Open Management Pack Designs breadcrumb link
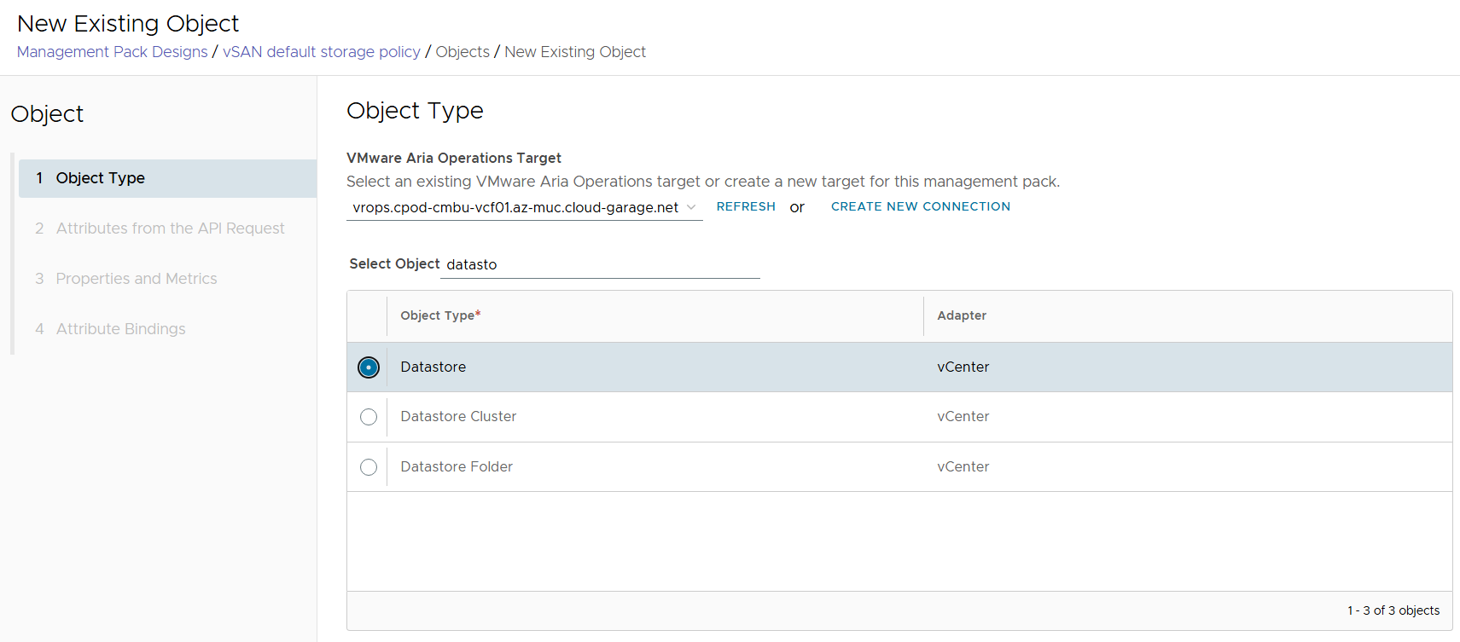The image size is (1460, 642). 112,52
